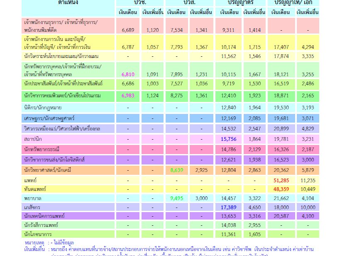The image size is (352, 256).
Task: Select the pink เจ้าพนักงานธุรการ position row label
Action: pos(61,26)
